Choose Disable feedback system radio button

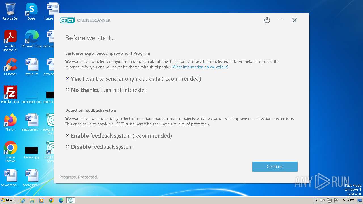(x=67, y=146)
